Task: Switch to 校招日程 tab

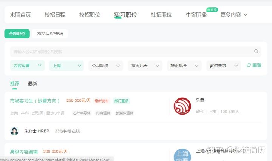Action: pos(55,15)
